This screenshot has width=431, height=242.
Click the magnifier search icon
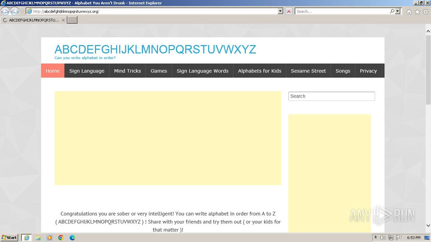pos(392,11)
